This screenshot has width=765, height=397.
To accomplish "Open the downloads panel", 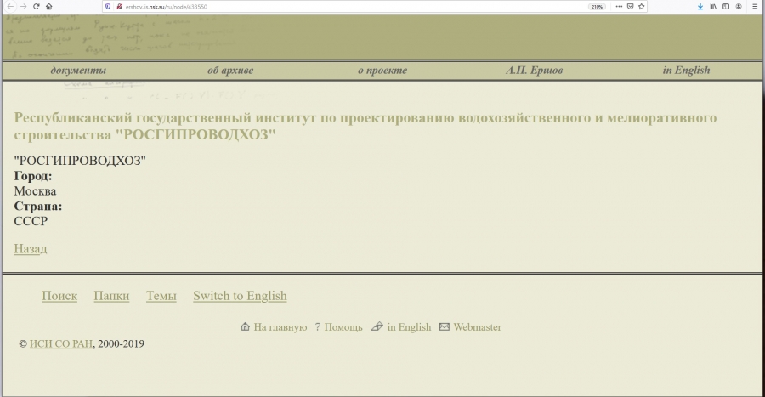I will (700, 6).
